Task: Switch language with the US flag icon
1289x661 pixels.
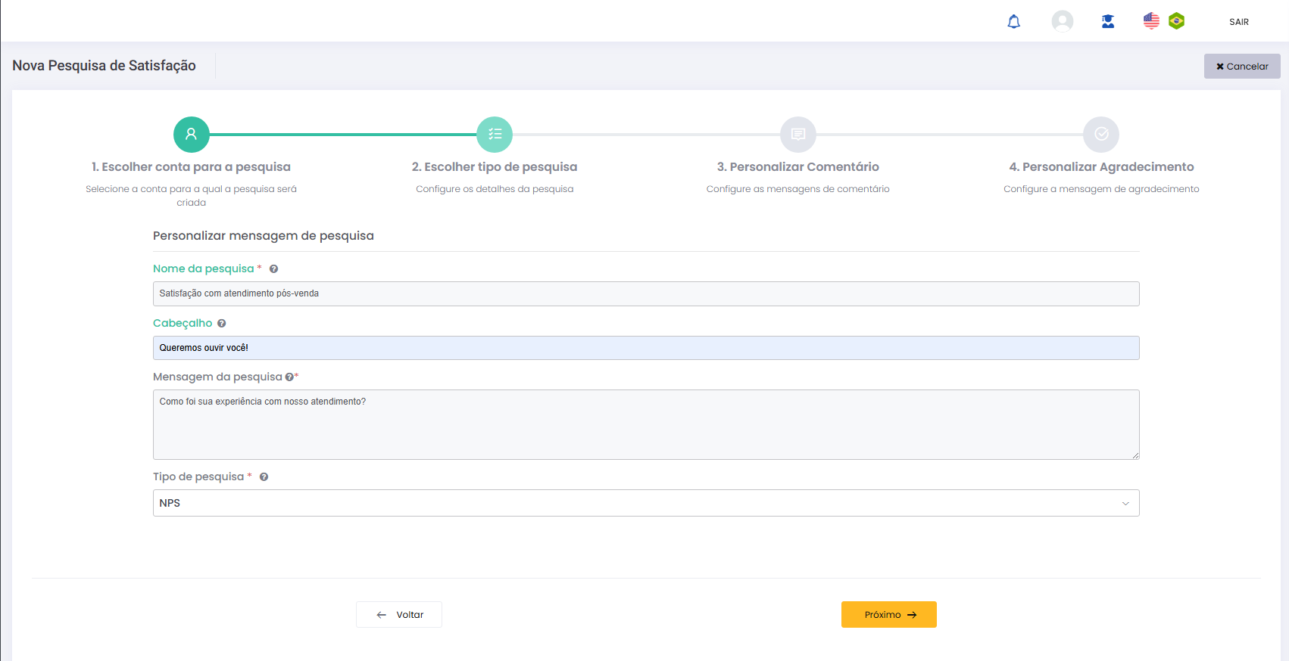Action: click(x=1150, y=21)
